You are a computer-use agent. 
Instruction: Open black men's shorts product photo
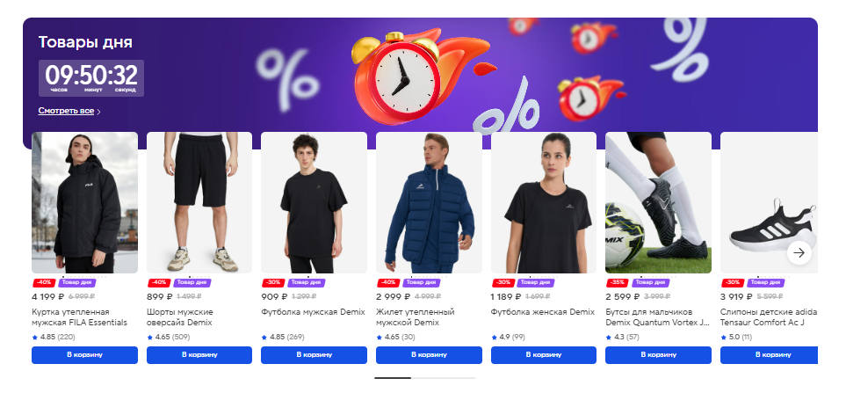tap(199, 202)
